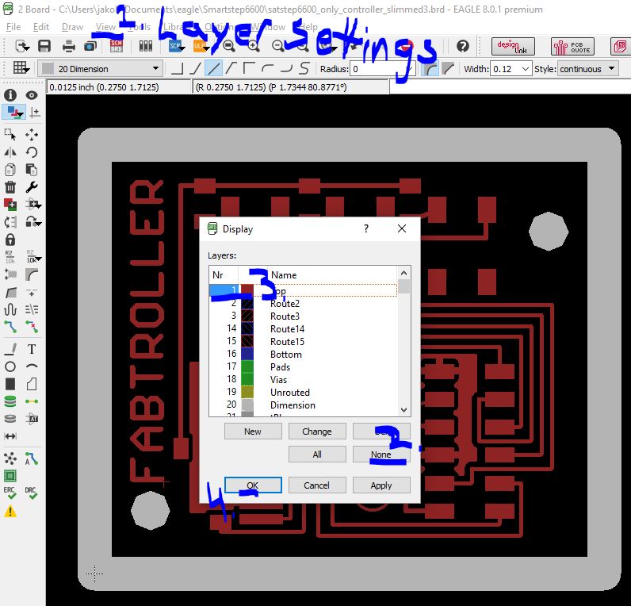
Task: Select the Mirror tool
Action: [10, 152]
